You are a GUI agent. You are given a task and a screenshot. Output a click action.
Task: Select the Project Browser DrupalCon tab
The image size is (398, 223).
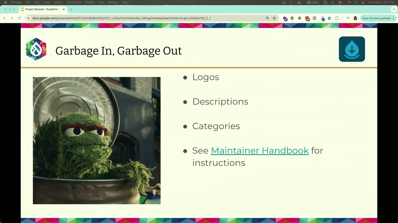coord(43,9)
